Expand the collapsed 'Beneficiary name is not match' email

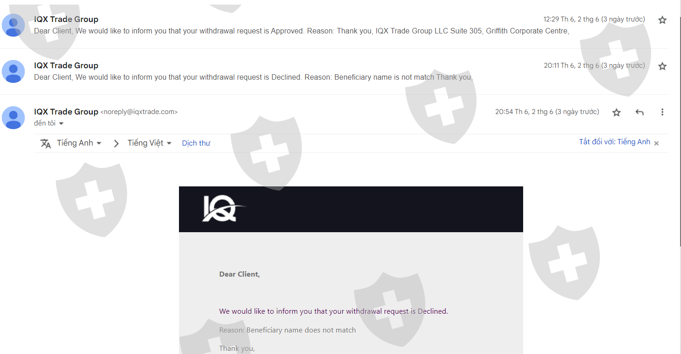point(334,71)
